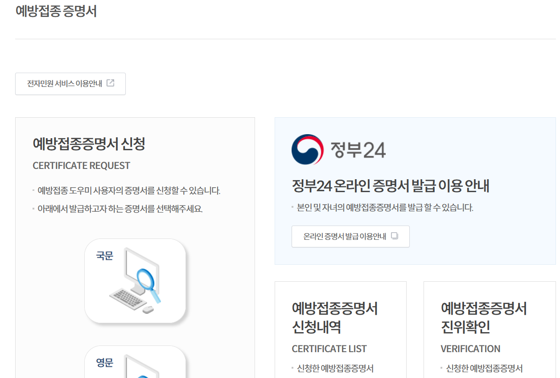Click the popup icon inside 온라인 증명서 발급 이용안내 button
560x378 pixels.
coord(394,236)
